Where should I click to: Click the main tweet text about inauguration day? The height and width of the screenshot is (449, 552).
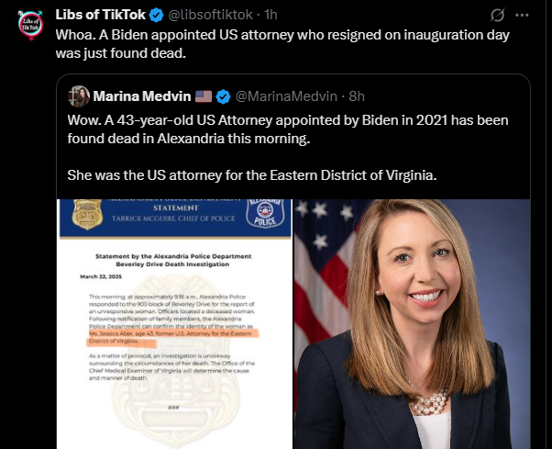coord(282,44)
